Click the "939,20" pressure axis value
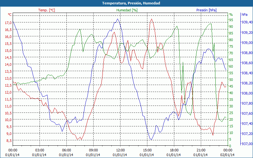Image resolution: width=253 pixels, height=158 pixels. (x=247, y=33)
